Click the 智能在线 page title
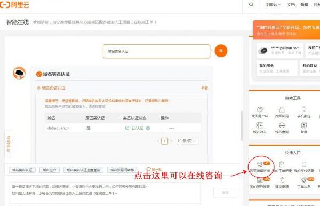This screenshot has height=206, width=320. click(18, 22)
